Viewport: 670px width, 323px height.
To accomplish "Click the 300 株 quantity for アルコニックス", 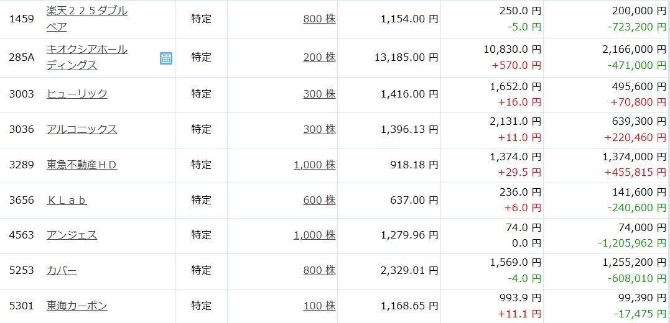I will point(319,129).
